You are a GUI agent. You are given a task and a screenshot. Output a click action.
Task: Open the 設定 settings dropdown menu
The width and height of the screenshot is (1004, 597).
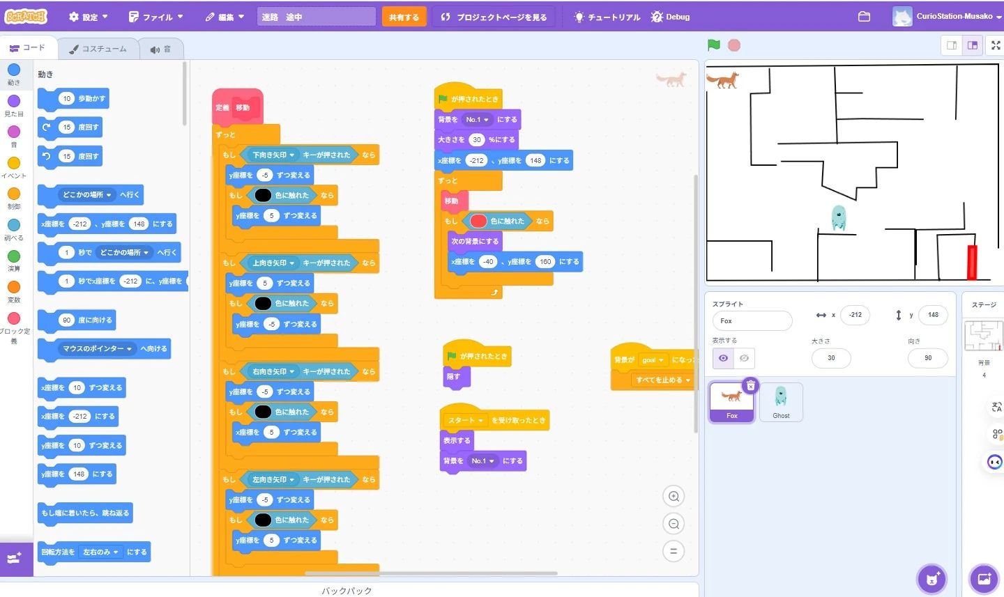coord(89,17)
